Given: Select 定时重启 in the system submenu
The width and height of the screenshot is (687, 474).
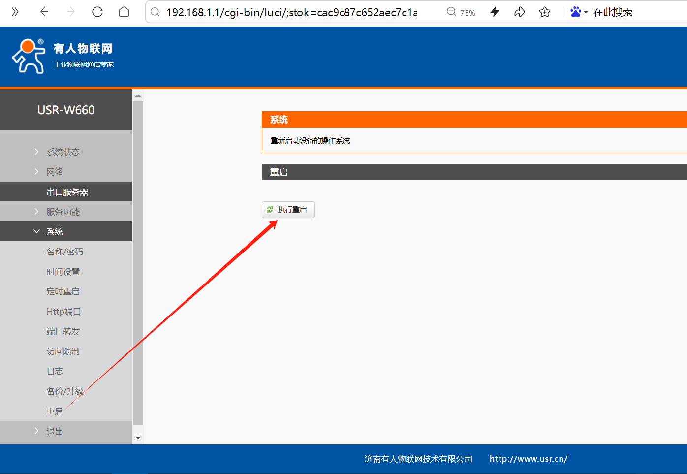Looking at the screenshot, I should coord(63,291).
